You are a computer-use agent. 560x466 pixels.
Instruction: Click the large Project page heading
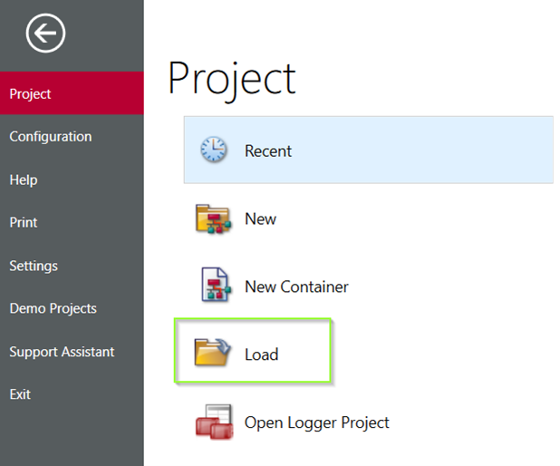(x=232, y=79)
